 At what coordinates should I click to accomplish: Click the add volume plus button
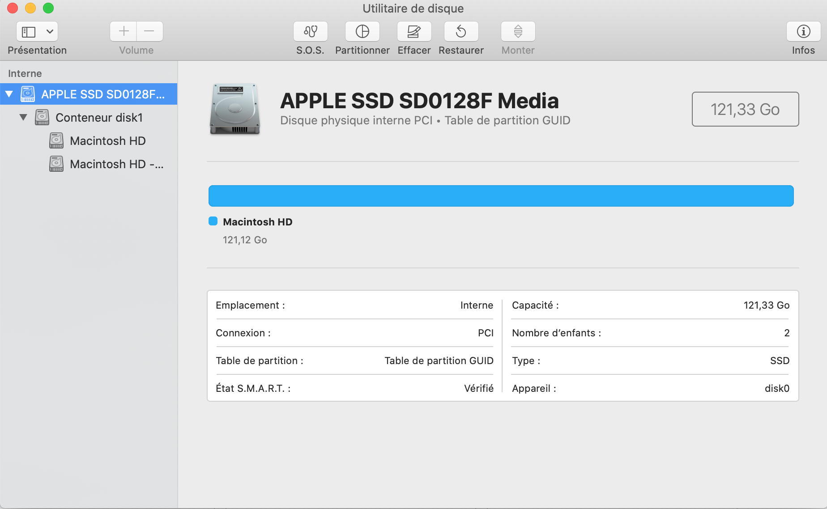124,31
